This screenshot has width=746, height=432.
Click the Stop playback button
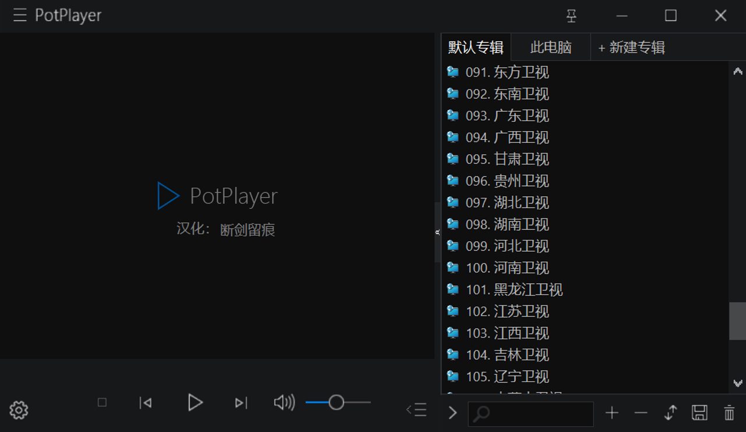click(102, 402)
